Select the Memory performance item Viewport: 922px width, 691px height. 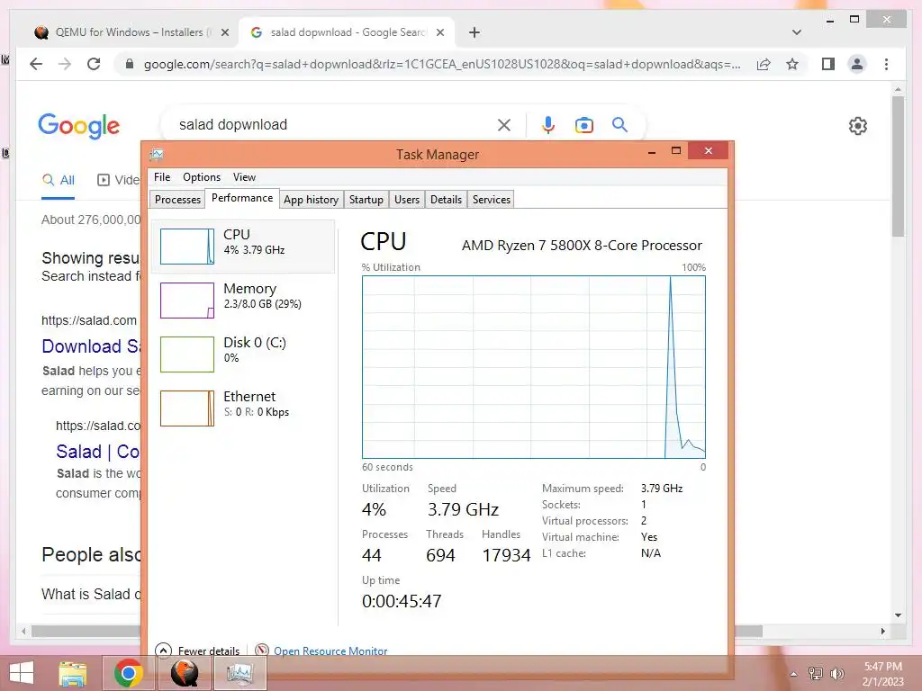click(243, 301)
